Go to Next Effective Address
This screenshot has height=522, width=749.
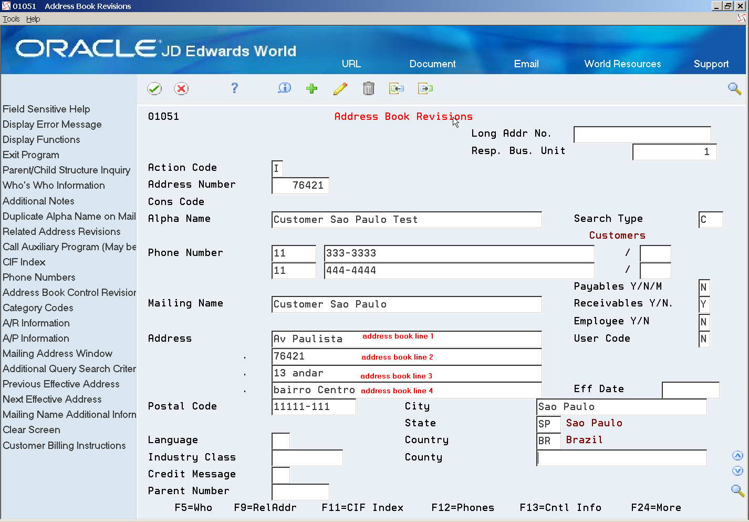click(x=52, y=399)
